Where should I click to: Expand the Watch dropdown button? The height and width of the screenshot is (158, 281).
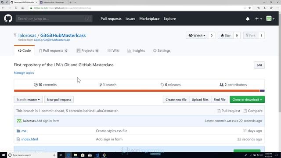point(197,36)
